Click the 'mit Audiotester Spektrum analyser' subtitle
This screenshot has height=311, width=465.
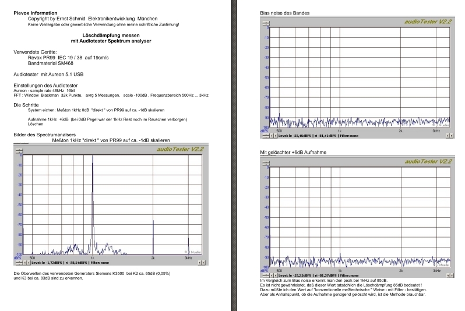[111, 41]
